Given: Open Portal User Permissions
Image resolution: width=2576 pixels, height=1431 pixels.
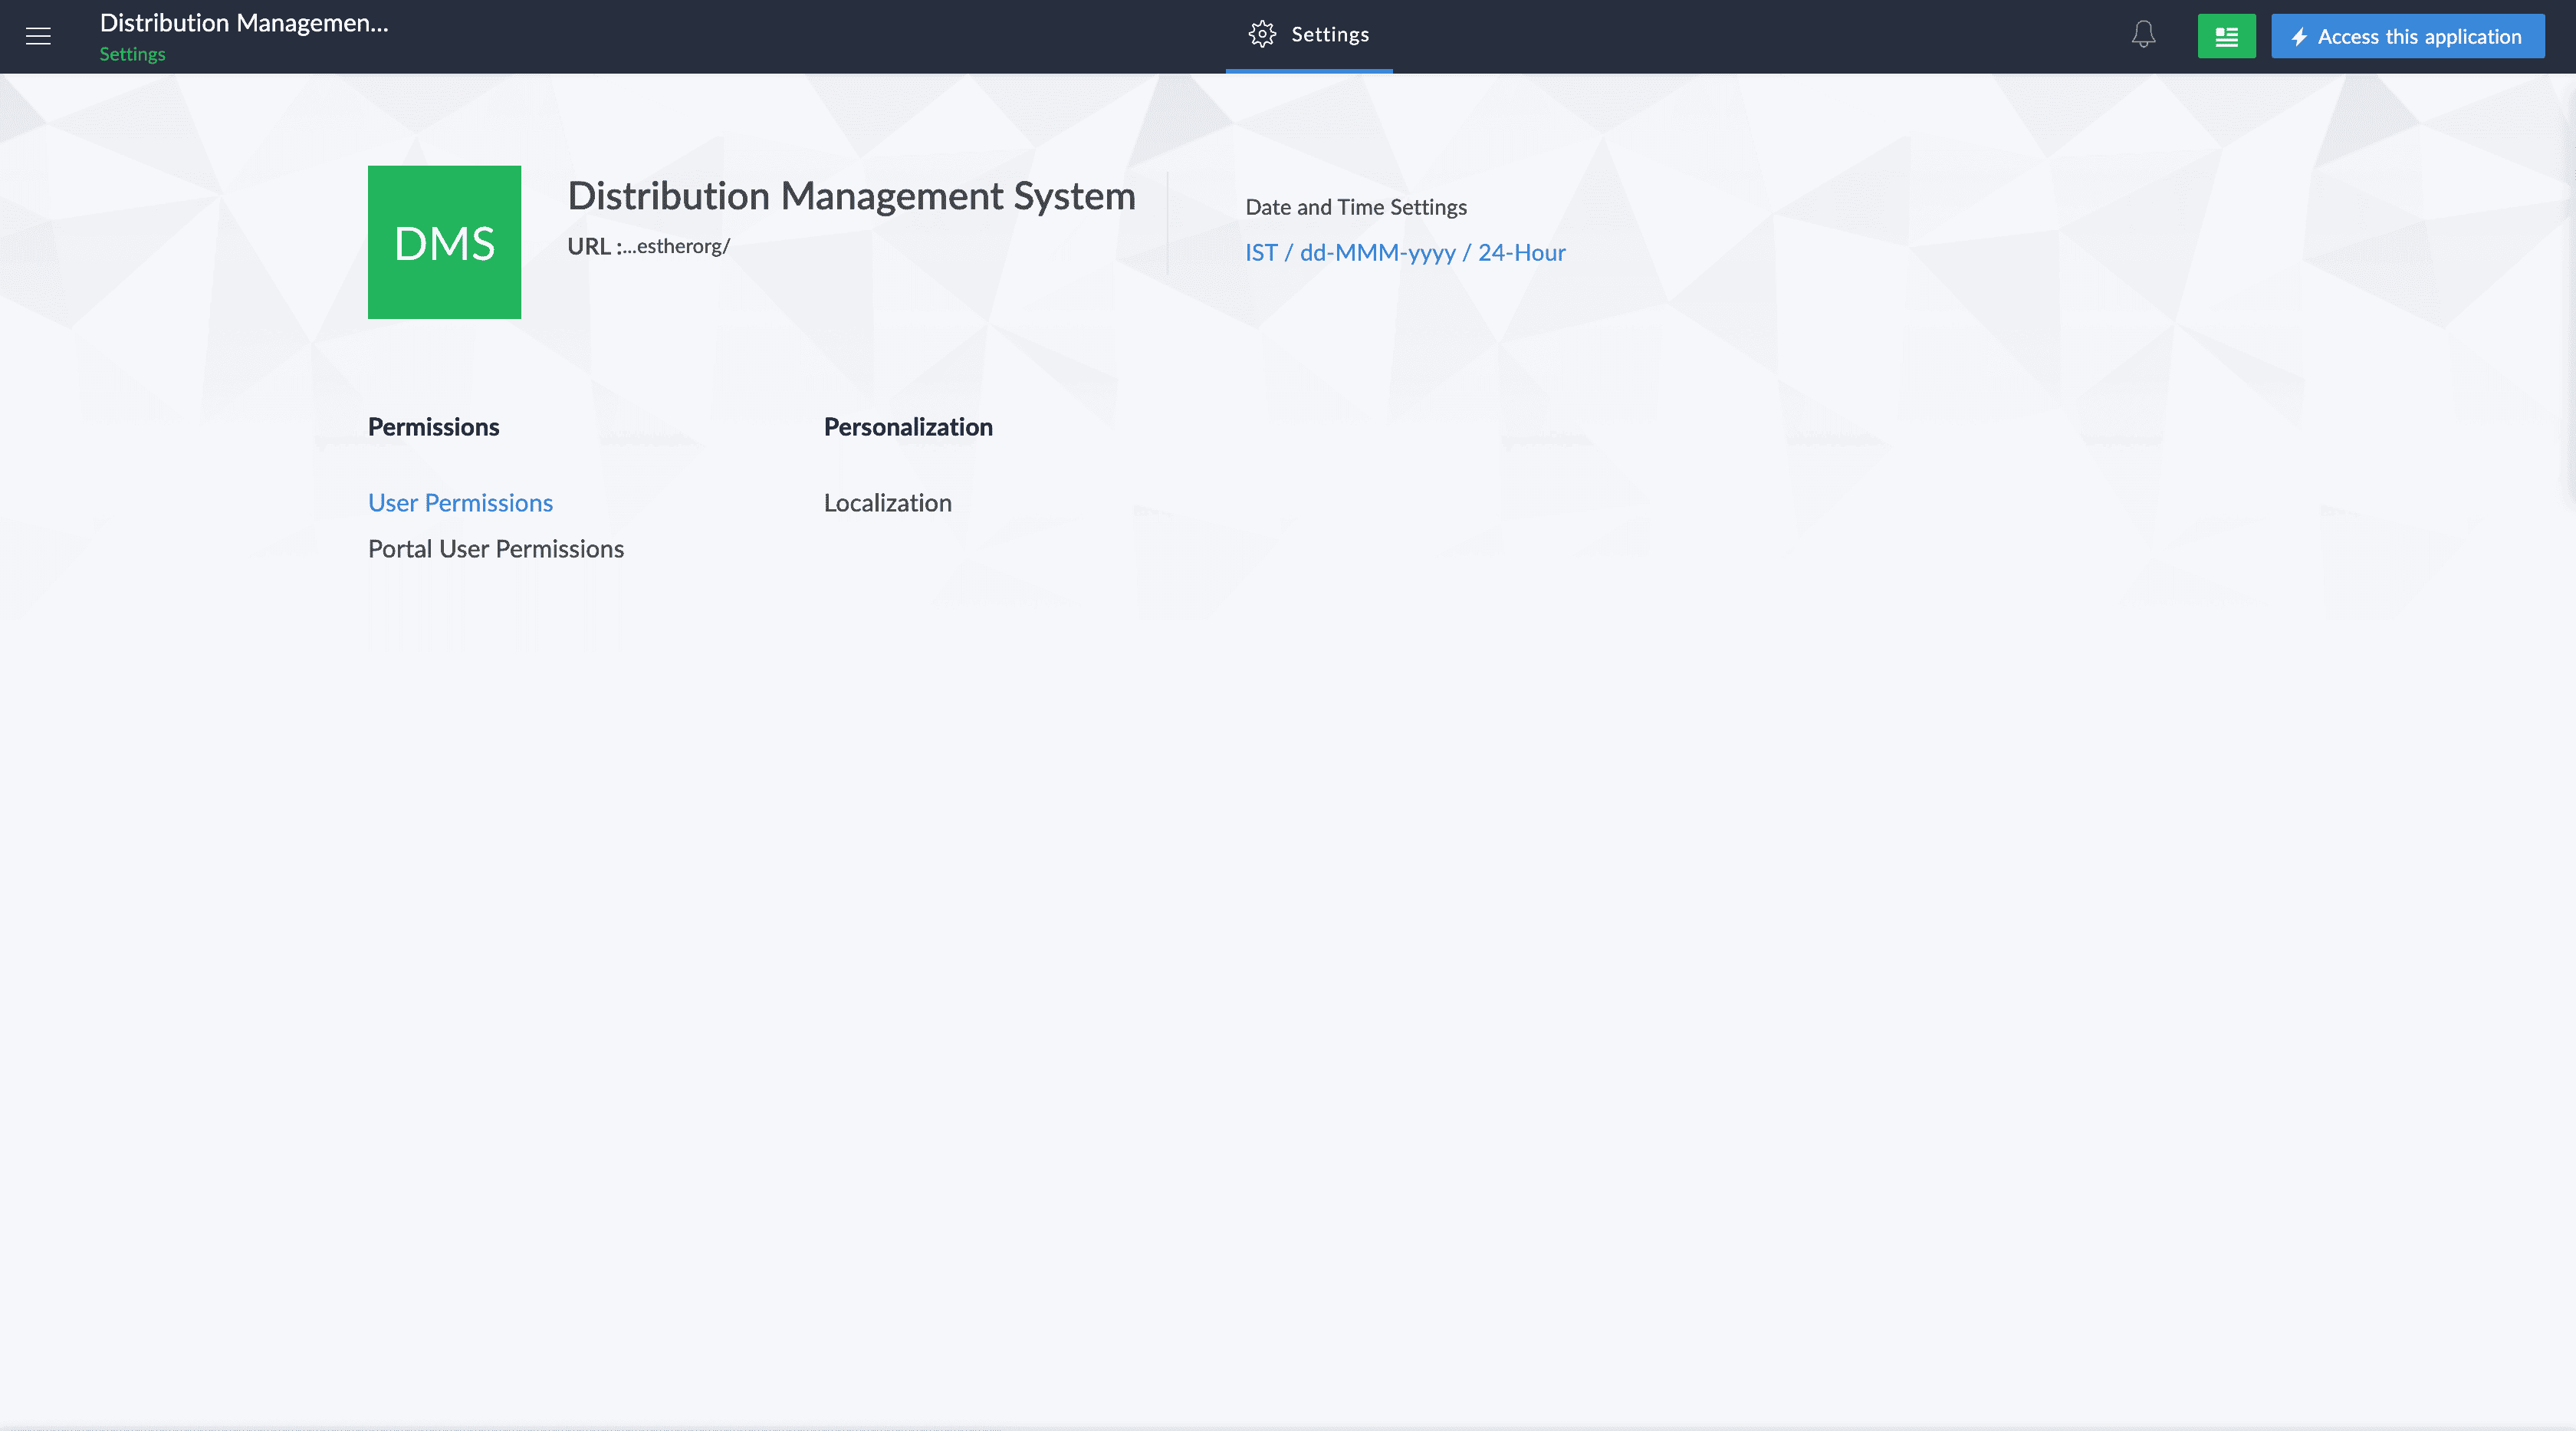Looking at the screenshot, I should 495,549.
